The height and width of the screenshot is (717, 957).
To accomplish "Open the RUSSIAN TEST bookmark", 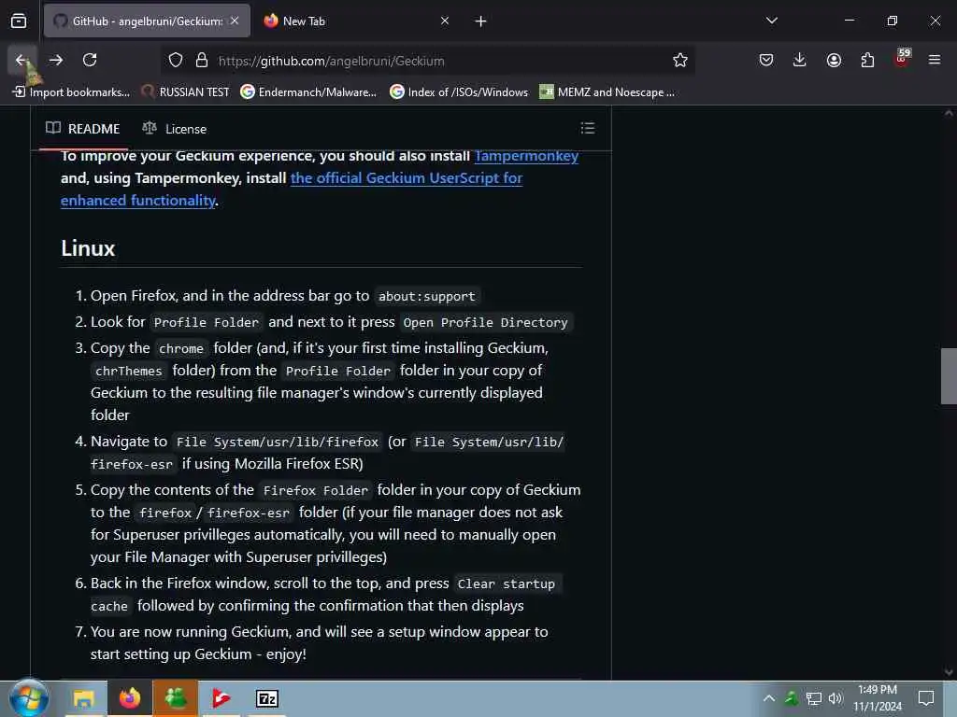I will pos(186,92).
